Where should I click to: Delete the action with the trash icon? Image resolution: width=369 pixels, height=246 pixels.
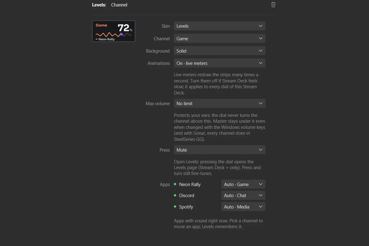click(x=273, y=5)
